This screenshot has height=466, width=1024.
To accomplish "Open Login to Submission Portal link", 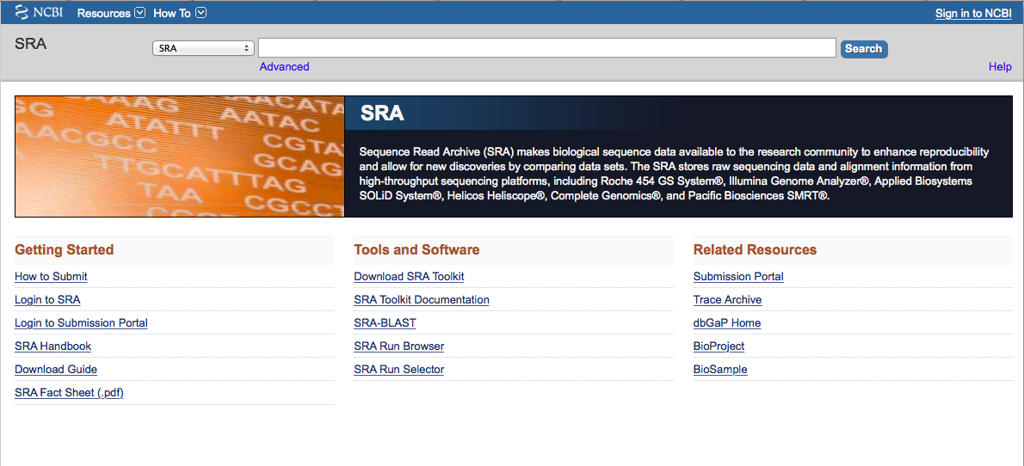I will point(81,323).
